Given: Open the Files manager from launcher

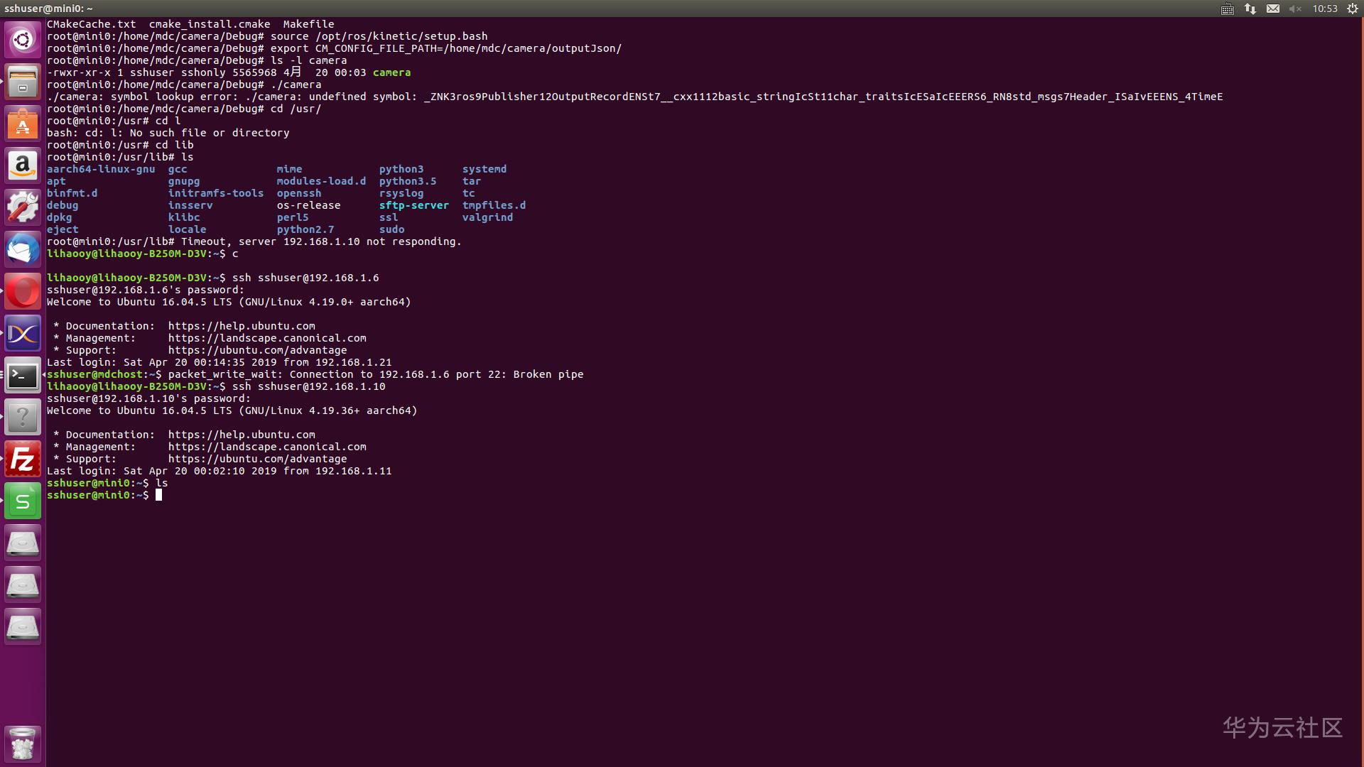Looking at the screenshot, I should [x=23, y=82].
